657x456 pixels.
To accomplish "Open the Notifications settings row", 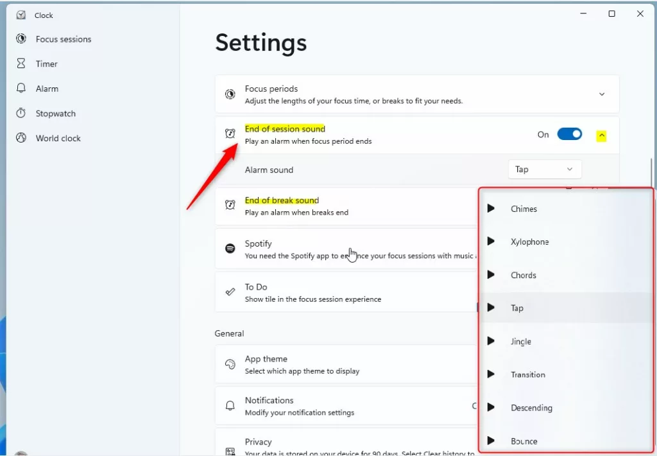I will (346, 406).
